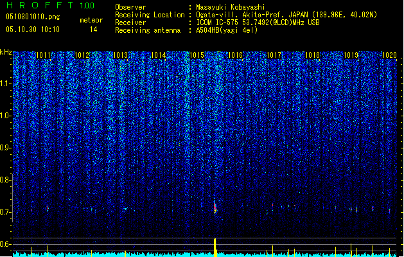The height and width of the screenshot is (257, 404).
Task: Select the ICOM IC-575 receiver text
Action: tap(258, 22)
